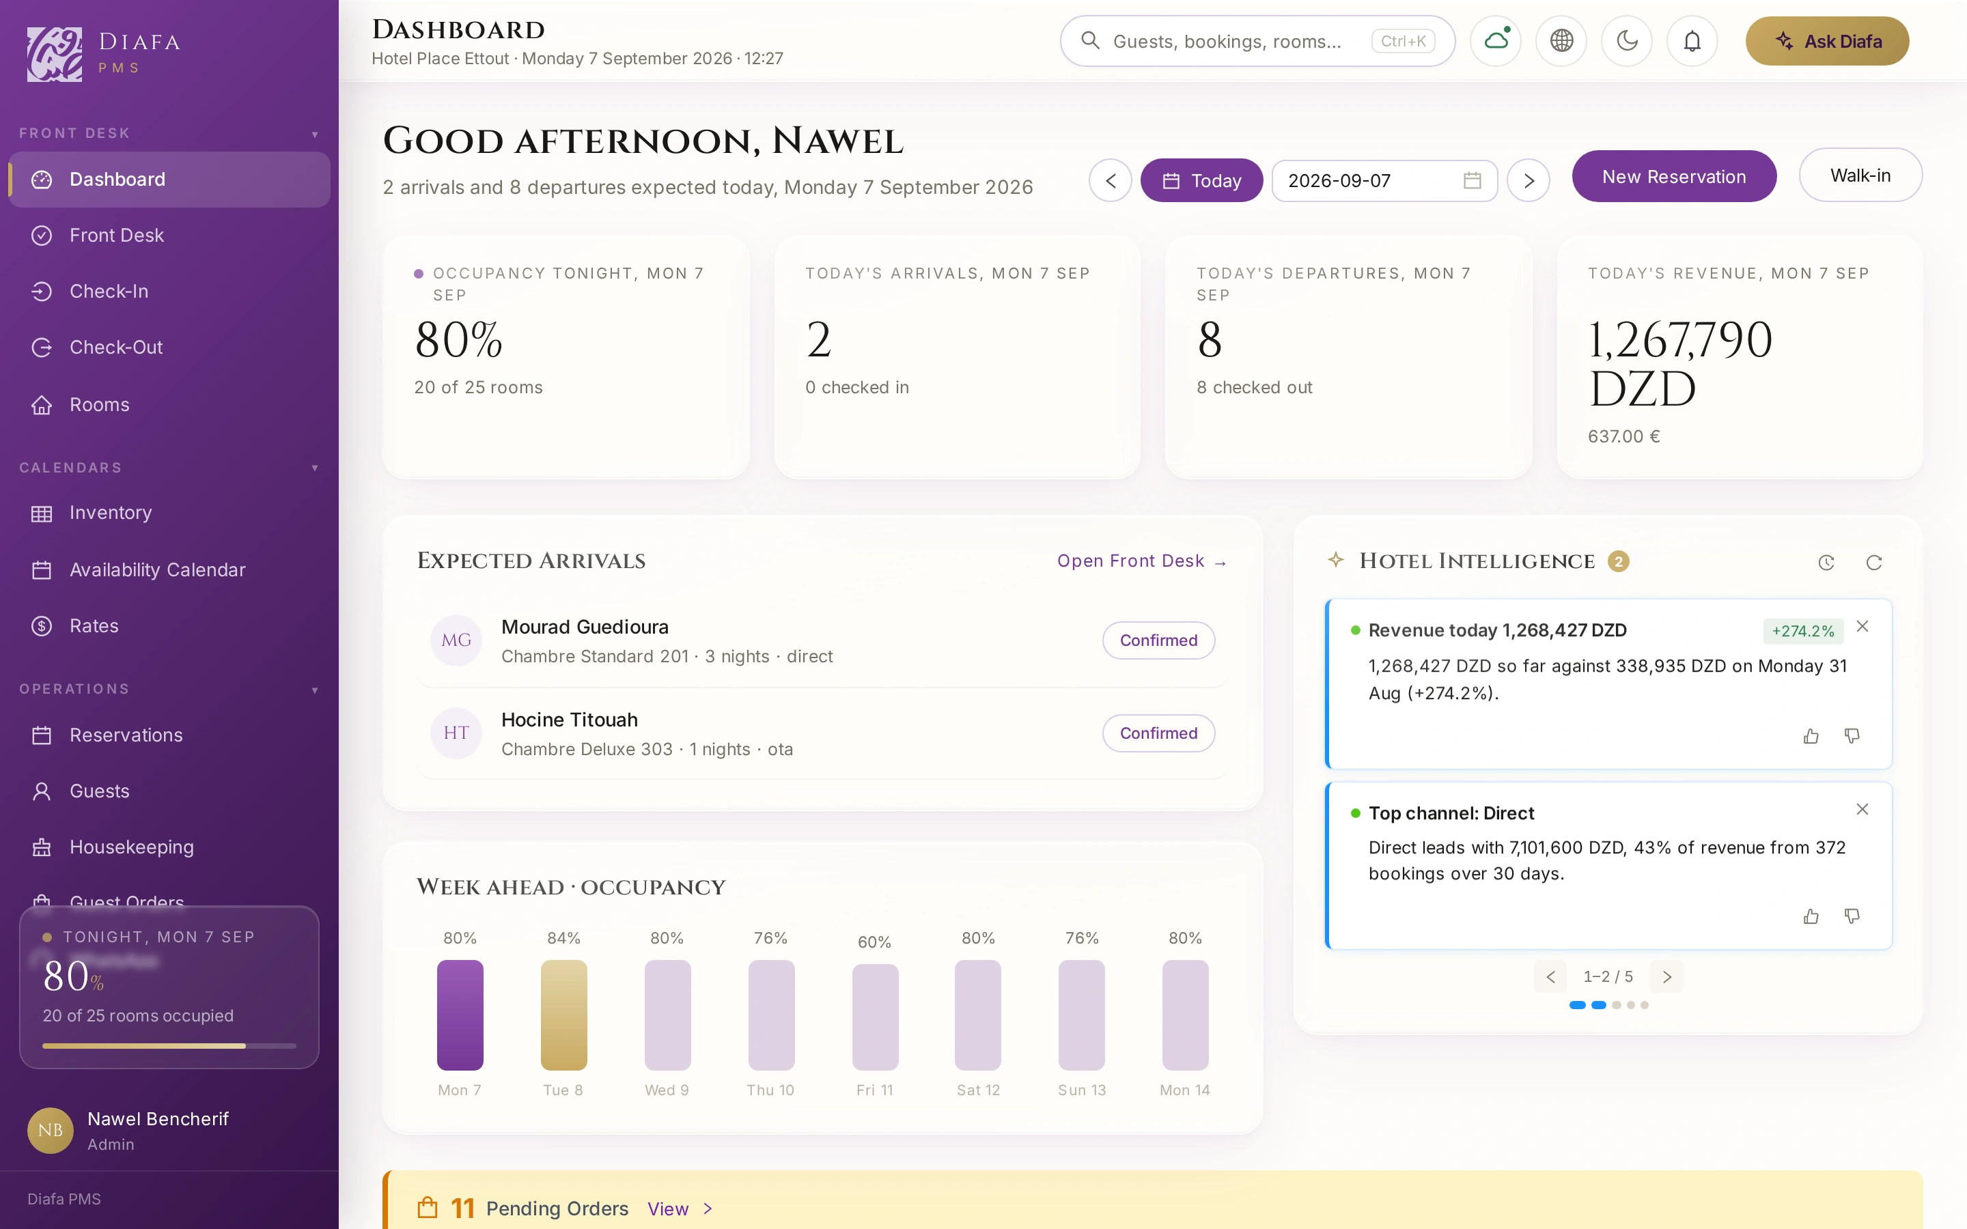
Task: Click the guests, bookings, rooms search field
Action: point(1257,41)
